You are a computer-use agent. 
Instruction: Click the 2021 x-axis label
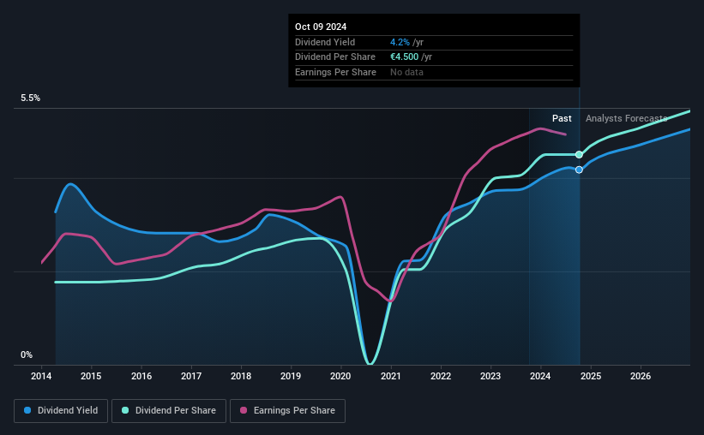tap(391, 376)
